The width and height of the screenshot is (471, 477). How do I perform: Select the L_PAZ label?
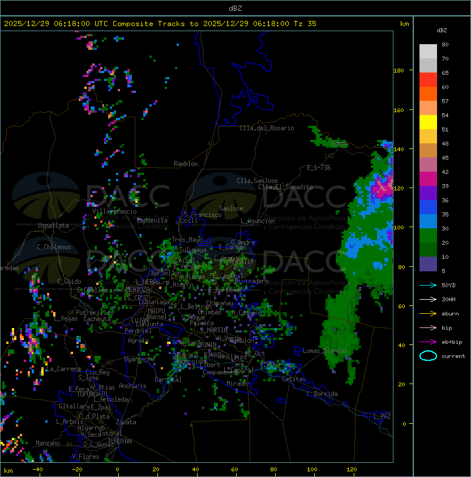pyautogui.click(x=382, y=416)
